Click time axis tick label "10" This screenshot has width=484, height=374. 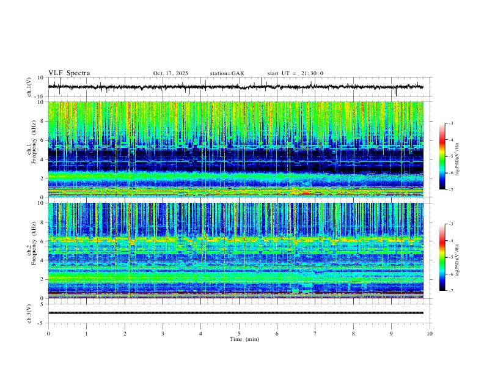[430, 334]
